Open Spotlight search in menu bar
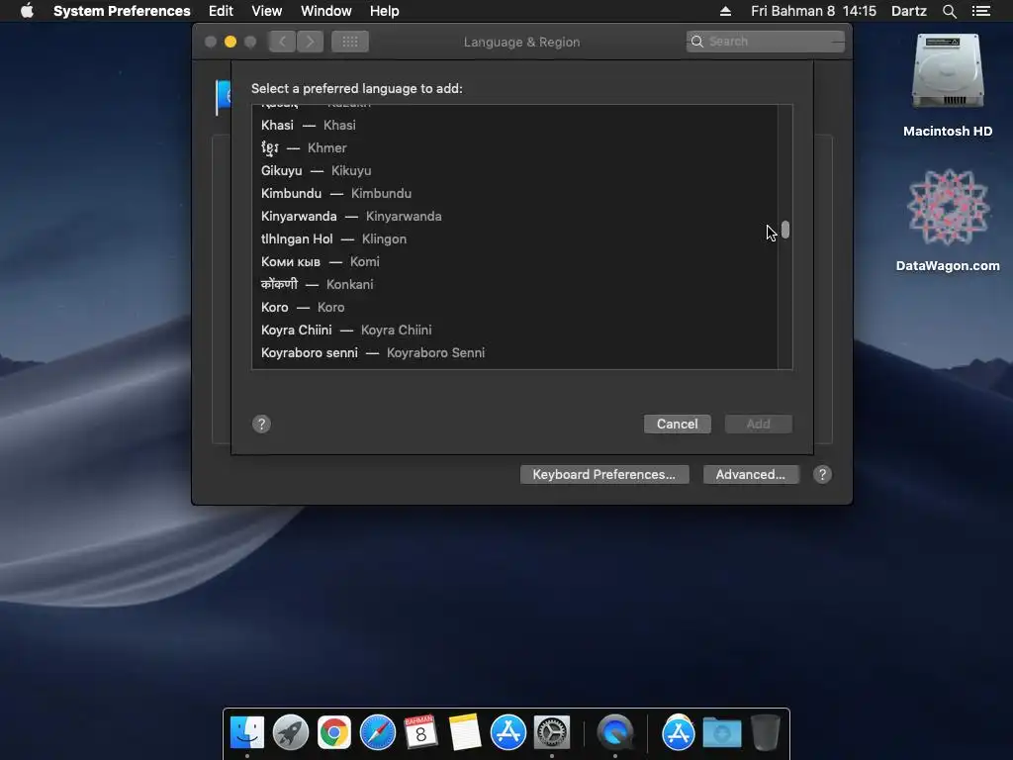This screenshot has height=760, width=1013. pyautogui.click(x=949, y=11)
